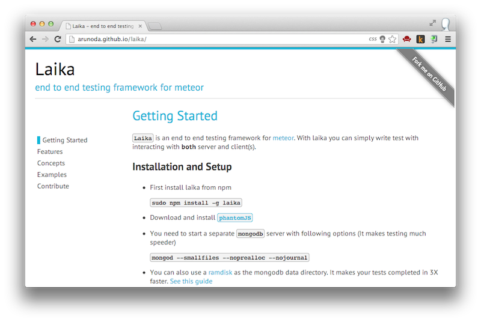This screenshot has width=481, height=322.
Task: Reload the Laika page
Action: 58,39
